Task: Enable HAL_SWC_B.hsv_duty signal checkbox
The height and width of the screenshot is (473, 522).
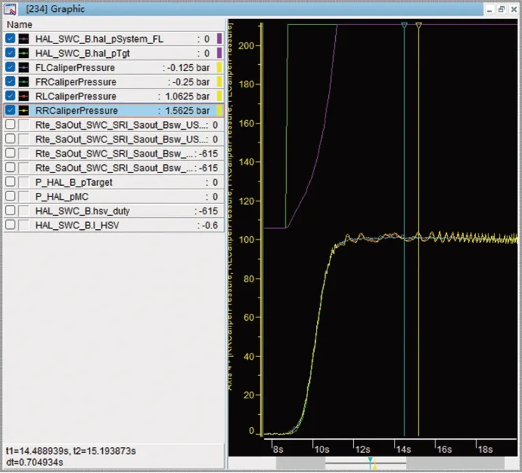Action: [x=10, y=210]
